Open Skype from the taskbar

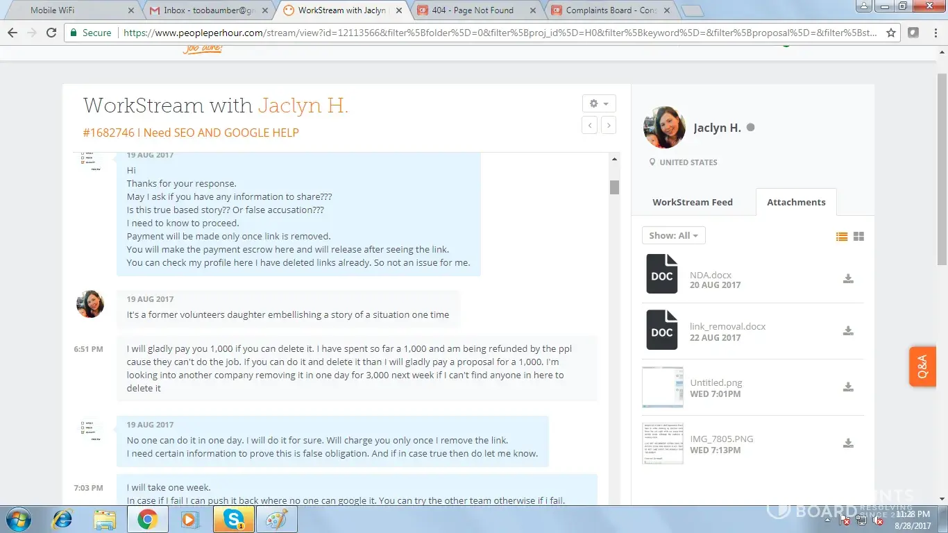coord(233,519)
